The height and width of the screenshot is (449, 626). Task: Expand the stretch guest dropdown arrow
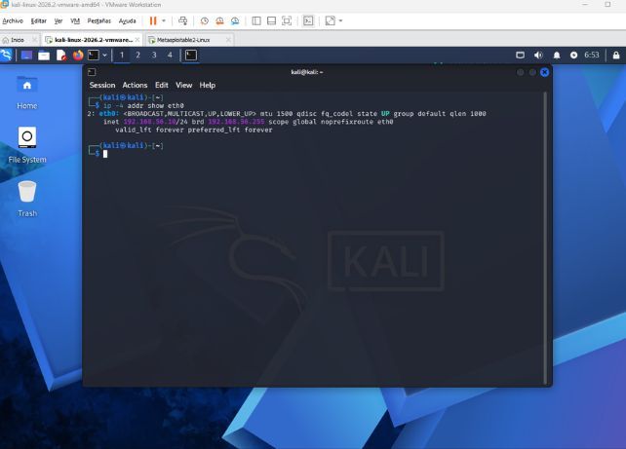pyautogui.click(x=340, y=20)
